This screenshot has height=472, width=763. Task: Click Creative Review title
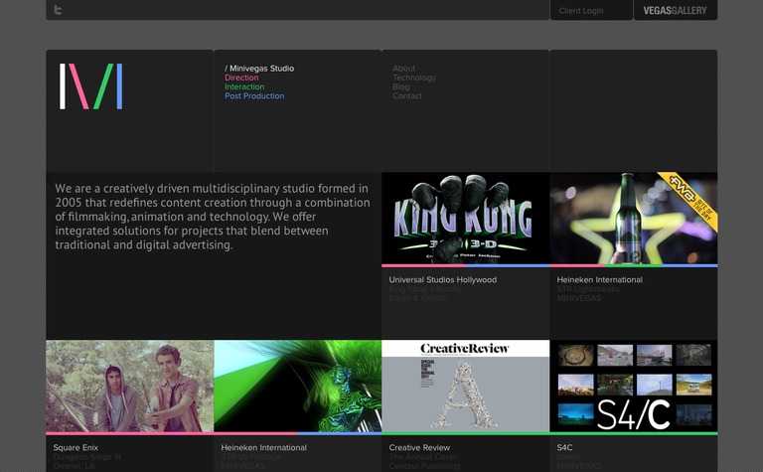tap(419, 448)
